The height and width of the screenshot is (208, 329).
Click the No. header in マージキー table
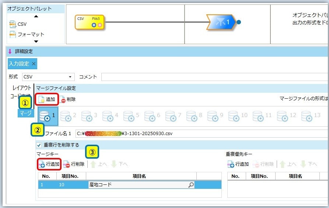tap(47, 176)
